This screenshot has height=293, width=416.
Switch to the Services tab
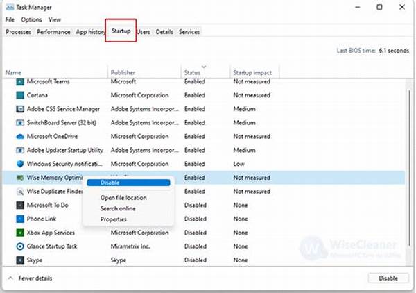point(189,32)
